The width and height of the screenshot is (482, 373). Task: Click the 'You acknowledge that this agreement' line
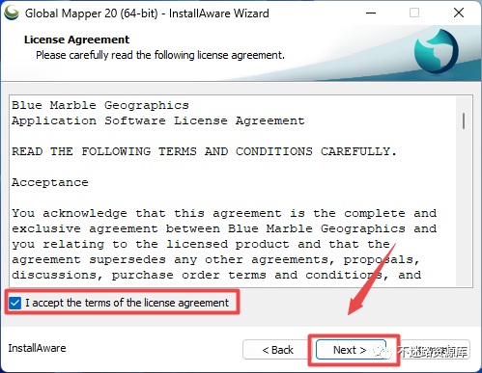coord(224,213)
